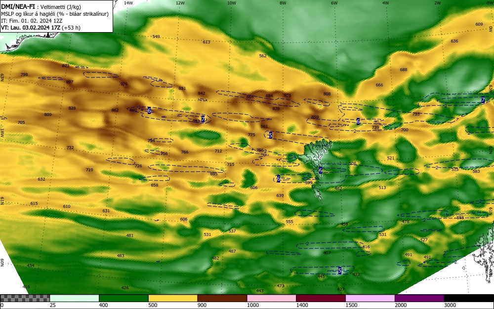Screen dimensions: 494x309
Task: Select the 10W longitude label
Action: pos(232,3)
